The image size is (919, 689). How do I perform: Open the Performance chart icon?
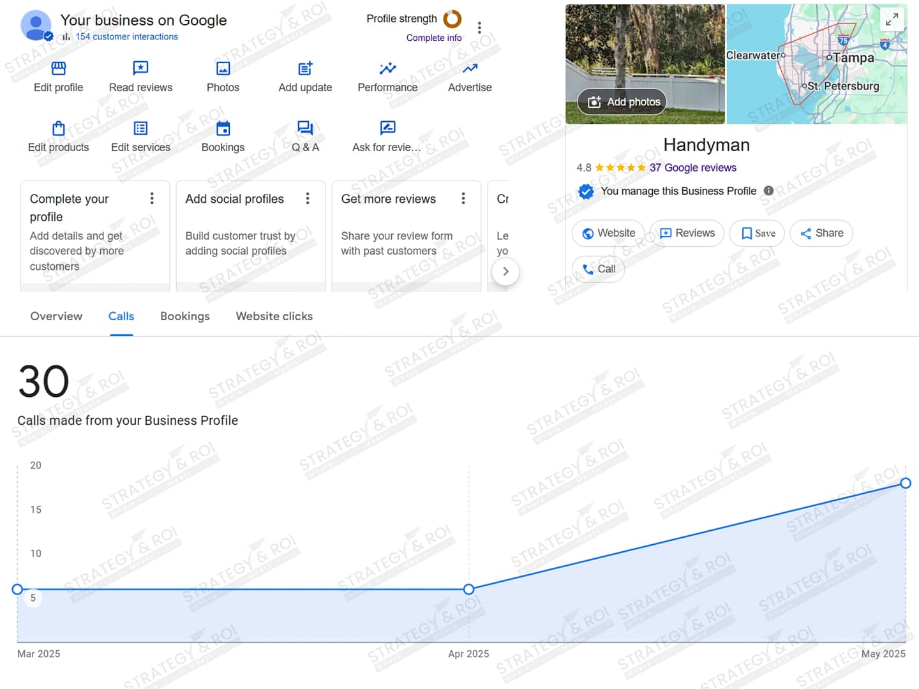pos(387,68)
